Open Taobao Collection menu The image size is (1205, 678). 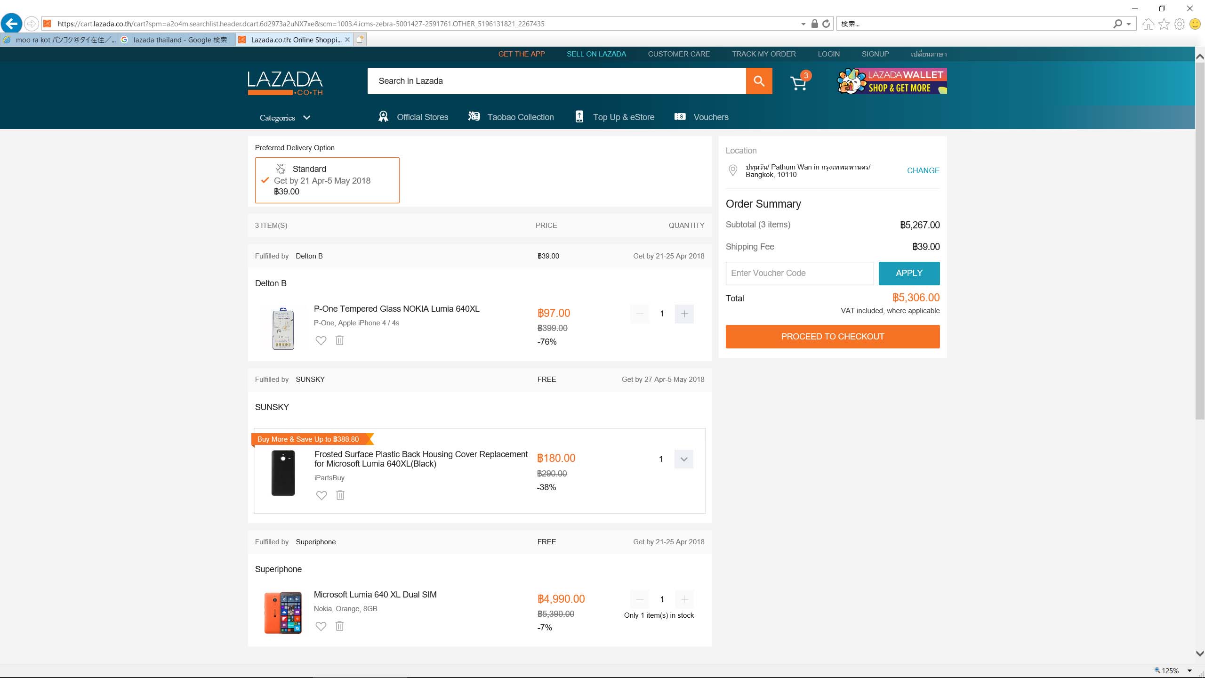click(511, 117)
